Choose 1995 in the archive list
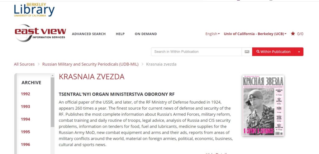Viewport: 319px width, 154px height. (x=26, y=132)
